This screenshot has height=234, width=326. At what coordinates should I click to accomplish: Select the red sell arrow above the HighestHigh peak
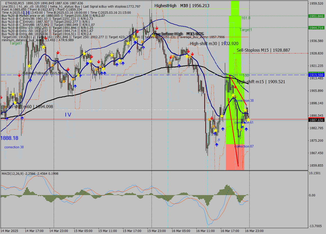(157, 28)
